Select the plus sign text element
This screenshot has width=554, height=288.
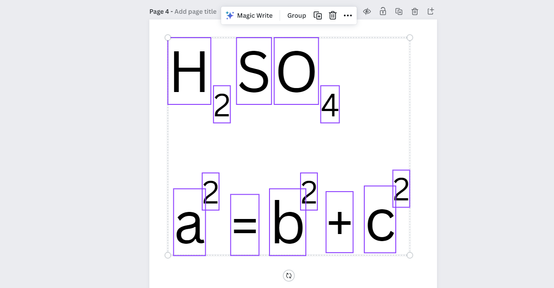tap(339, 222)
